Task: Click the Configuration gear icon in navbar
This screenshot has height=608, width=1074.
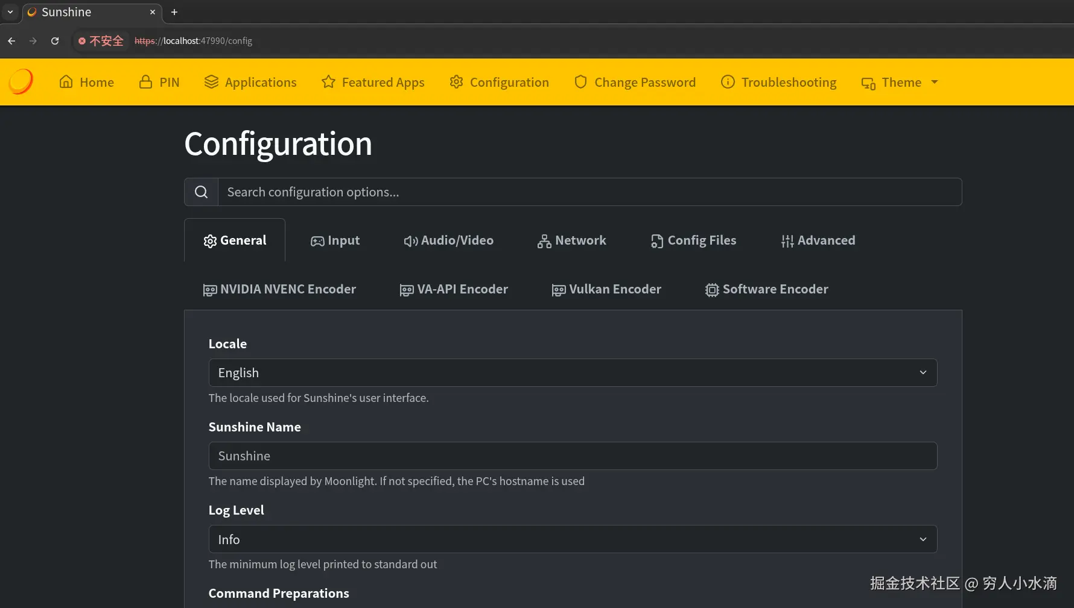Action: (x=456, y=82)
